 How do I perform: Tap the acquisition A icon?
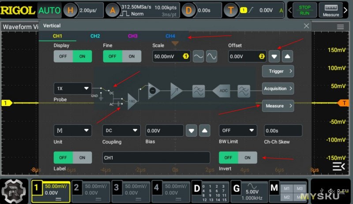coord(113,10)
